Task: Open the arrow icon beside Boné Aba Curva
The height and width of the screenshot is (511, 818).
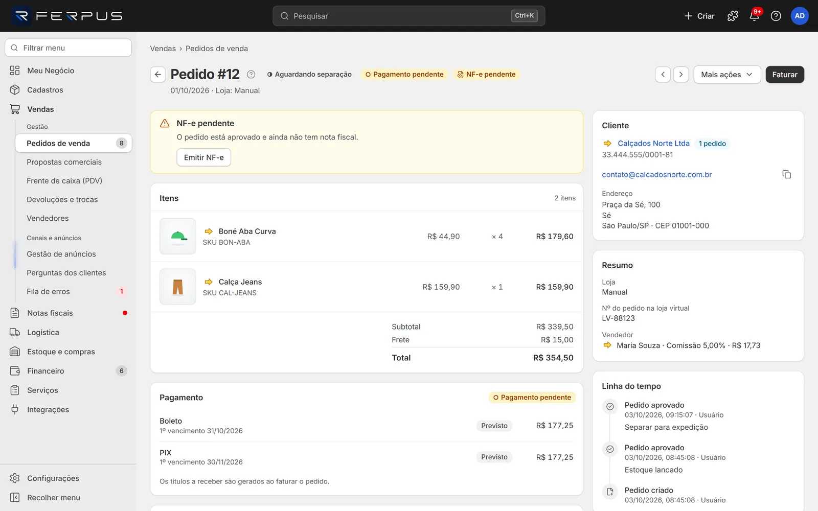Action: point(209,231)
